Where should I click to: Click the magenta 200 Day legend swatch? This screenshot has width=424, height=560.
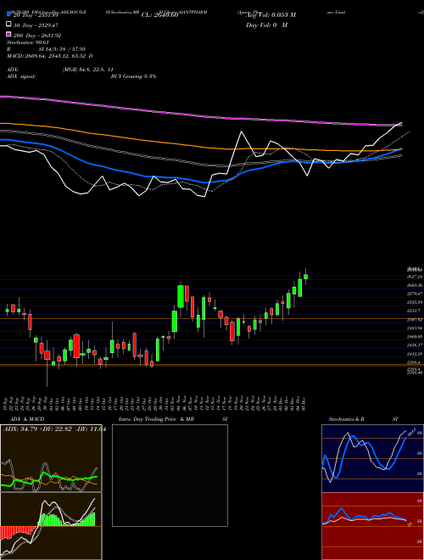(8, 34)
